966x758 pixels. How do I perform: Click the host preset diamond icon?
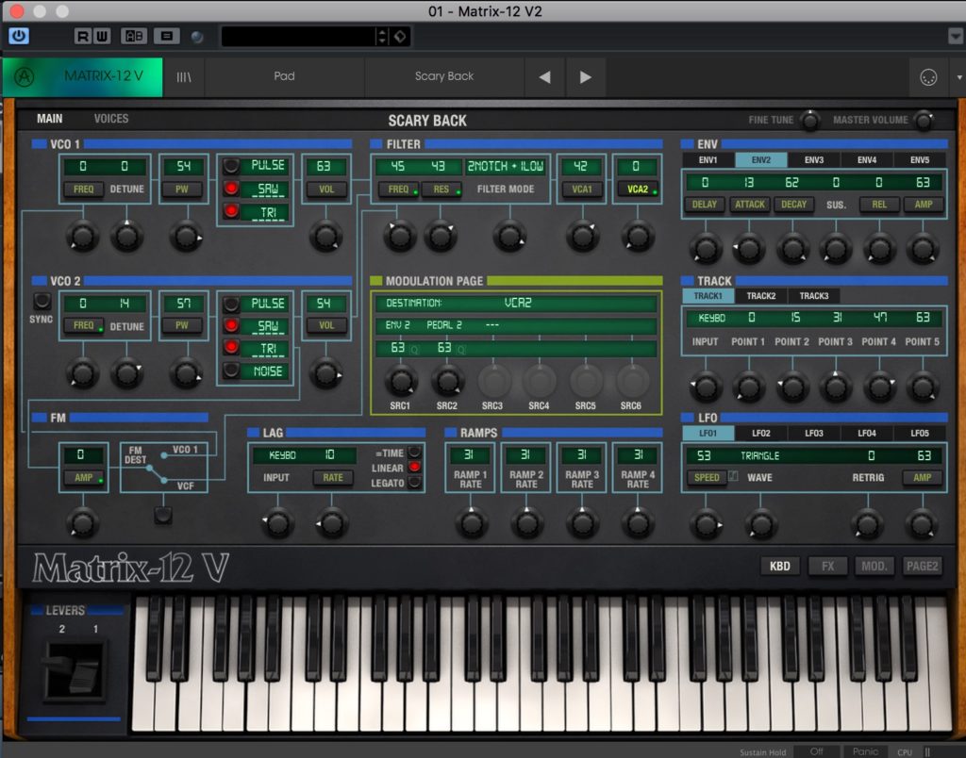click(400, 37)
